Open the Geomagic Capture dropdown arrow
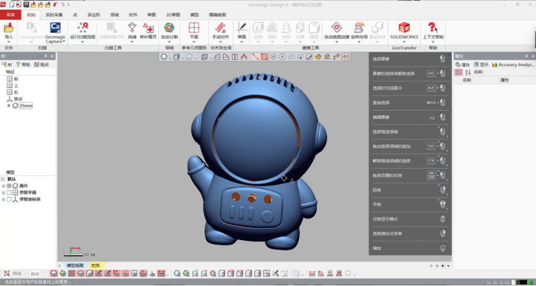This screenshot has height=286, width=536. coord(64,41)
